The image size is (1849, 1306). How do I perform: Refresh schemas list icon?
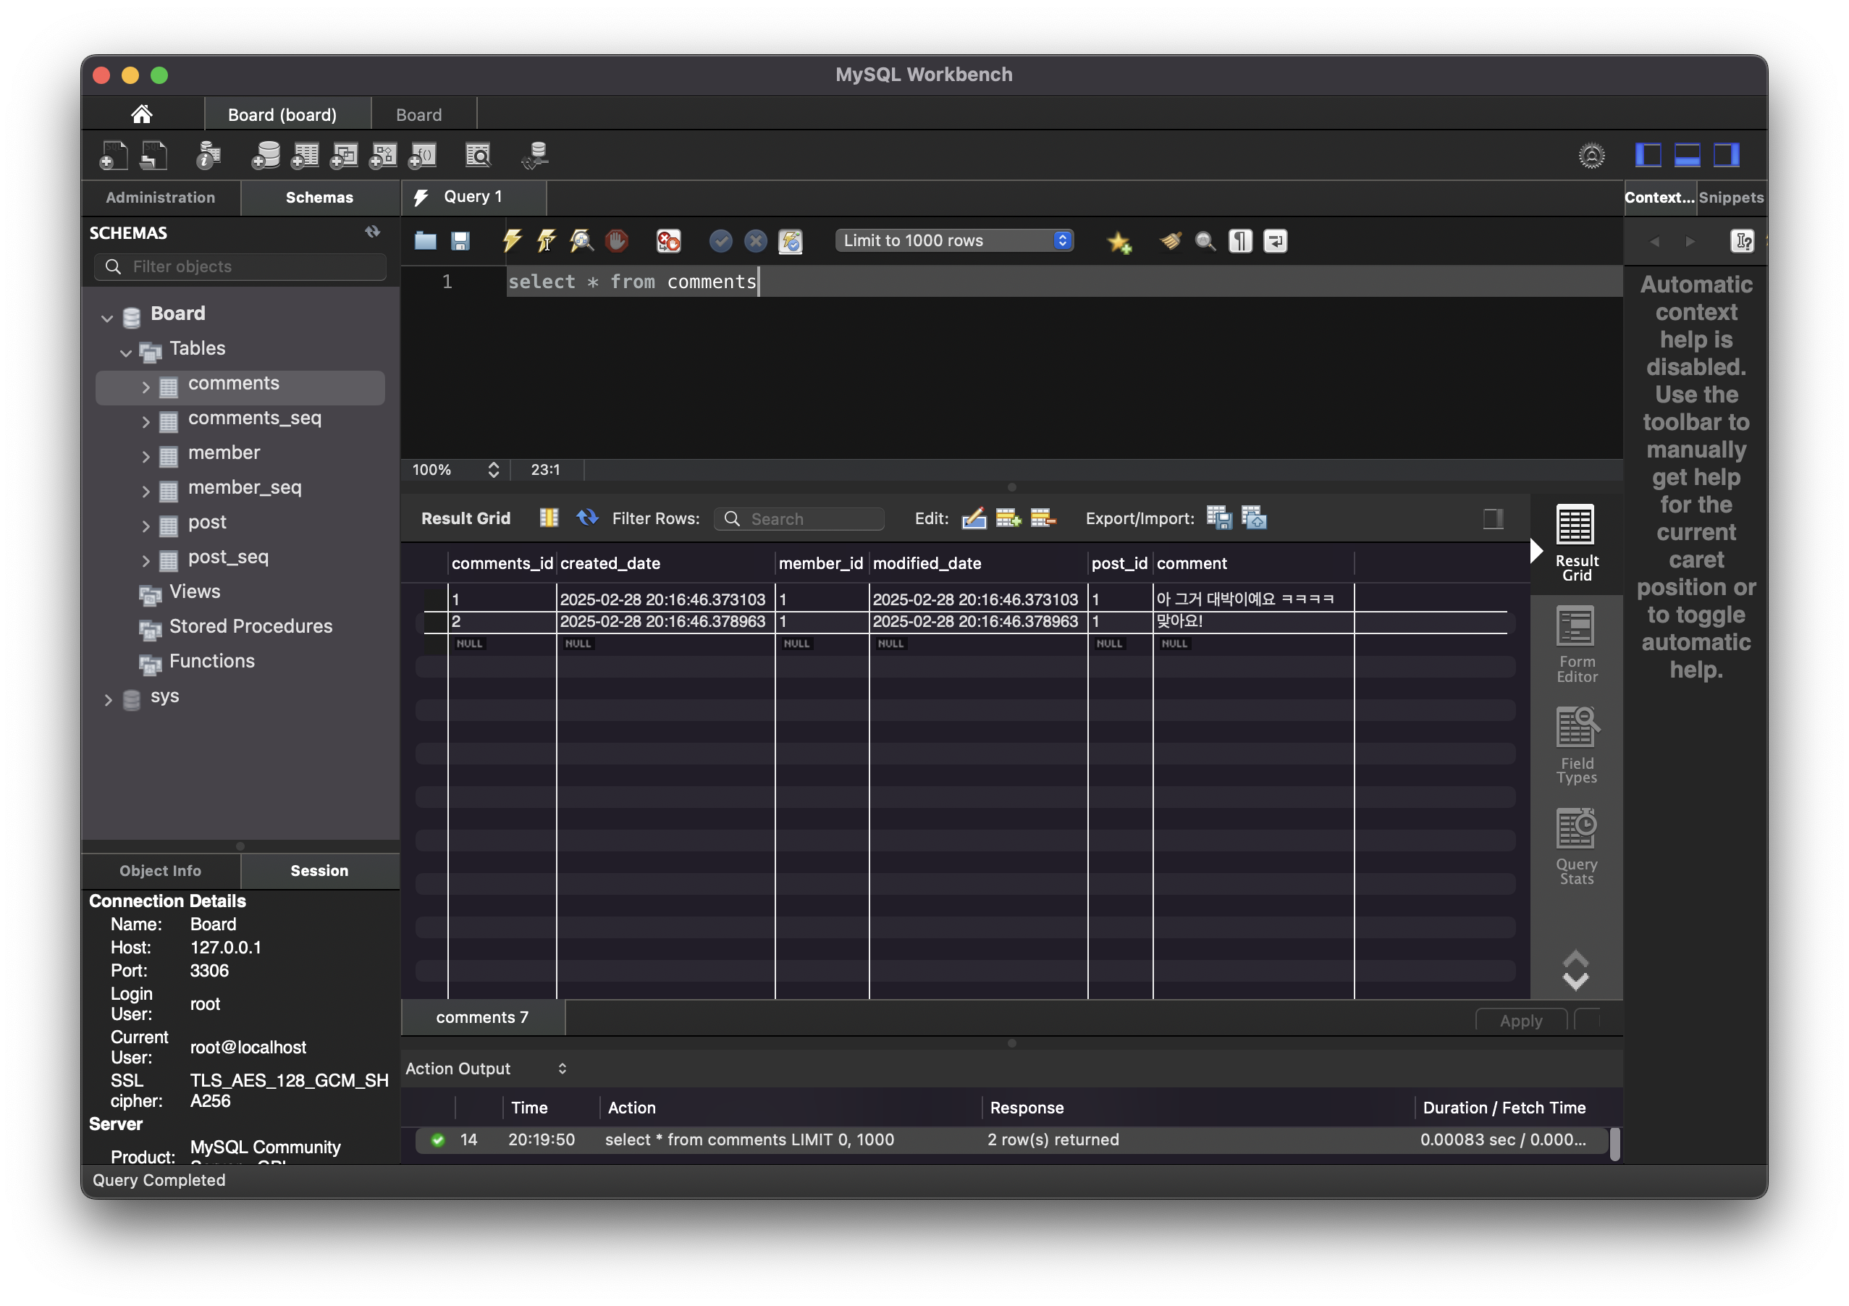coord(372,232)
